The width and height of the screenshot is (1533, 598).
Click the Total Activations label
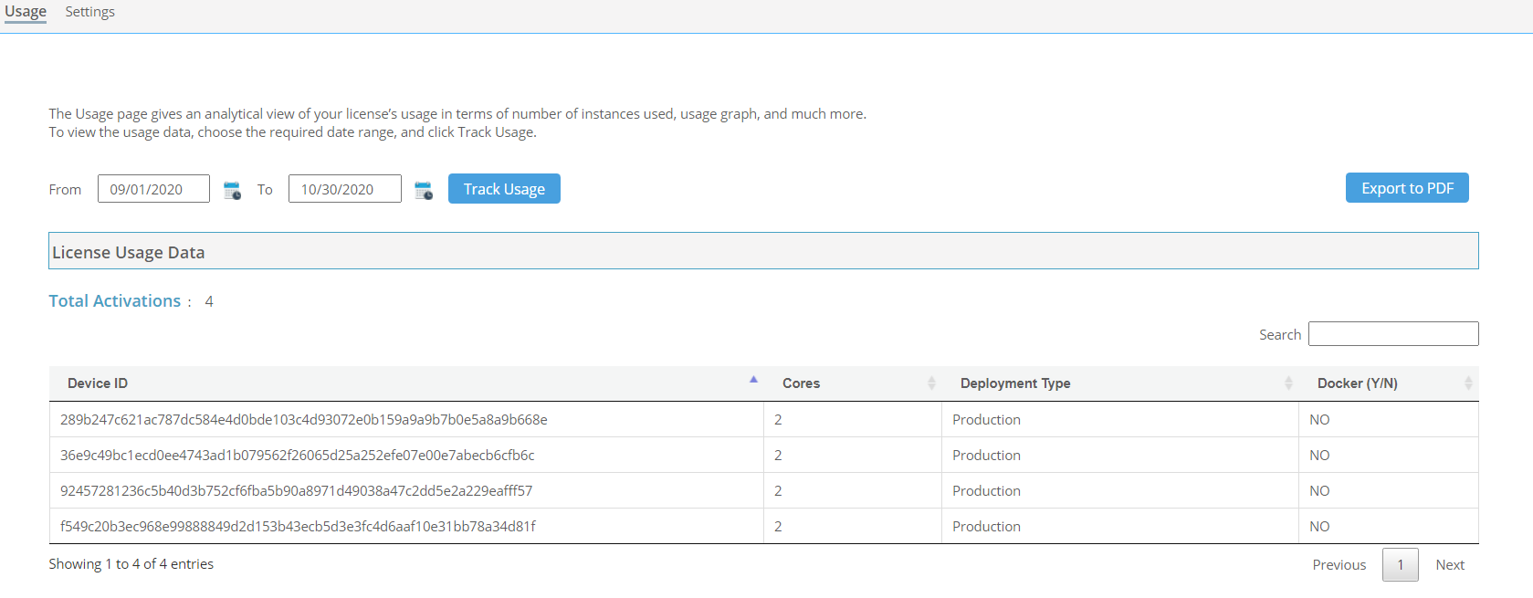[x=115, y=301]
